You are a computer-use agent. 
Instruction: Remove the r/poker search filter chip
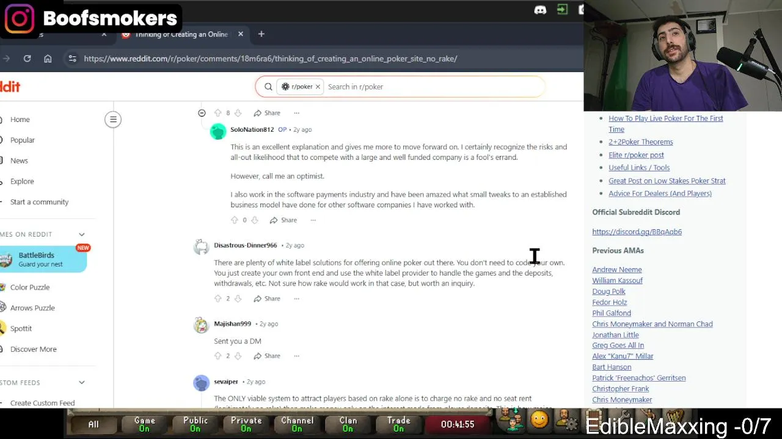(318, 87)
